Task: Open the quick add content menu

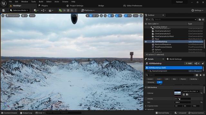Action: (x=36, y=10)
